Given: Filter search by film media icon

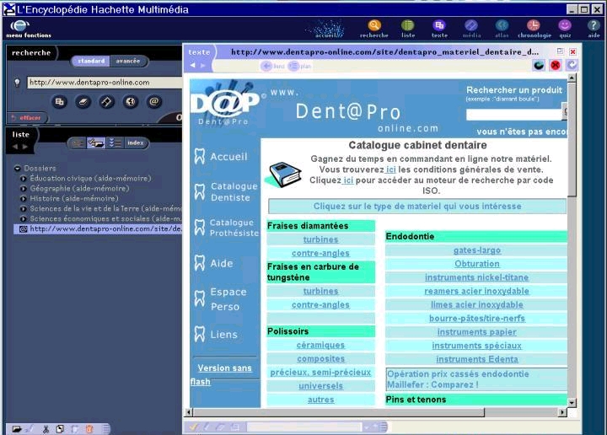Looking at the screenshot, I should [x=106, y=102].
